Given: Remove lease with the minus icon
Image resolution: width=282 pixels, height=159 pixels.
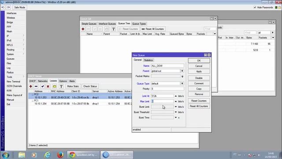Looking at the screenshot, I should click(36, 87).
